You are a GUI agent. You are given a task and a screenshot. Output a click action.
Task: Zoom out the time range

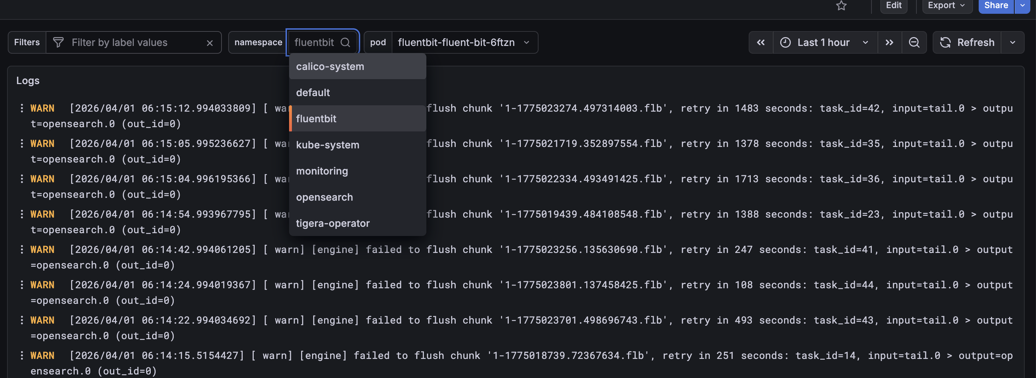click(x=914, y=43)
